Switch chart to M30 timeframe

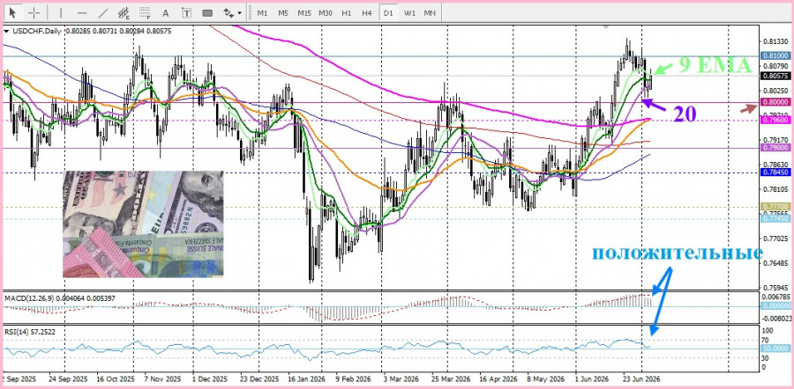pos(325,13)
